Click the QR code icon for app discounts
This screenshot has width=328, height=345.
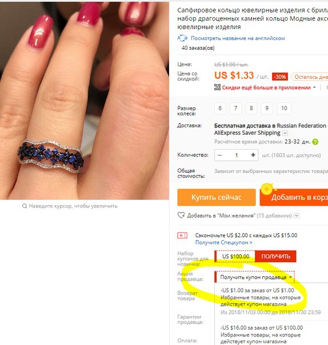pyautogui.click(x=217, y=87)
